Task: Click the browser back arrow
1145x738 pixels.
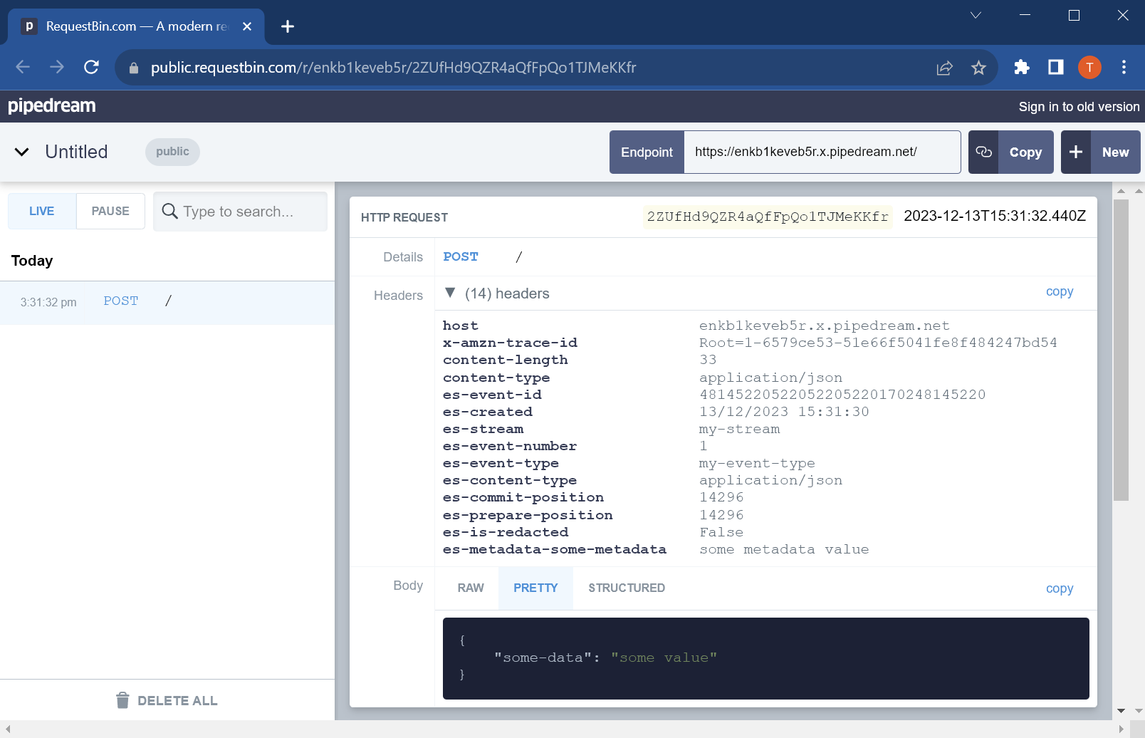Action: pyautogui.click(x=23, y=67)
